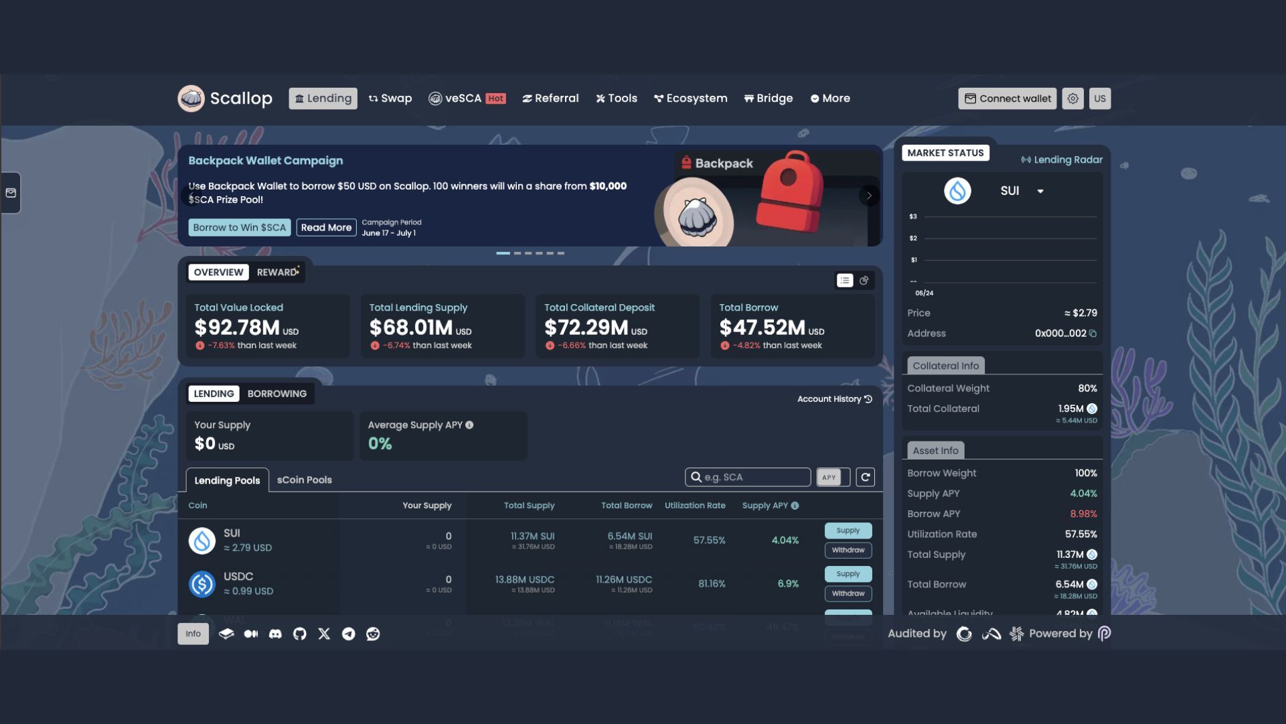Open the Medium icon in footer
1286x724 pixels.
(251, 634)
